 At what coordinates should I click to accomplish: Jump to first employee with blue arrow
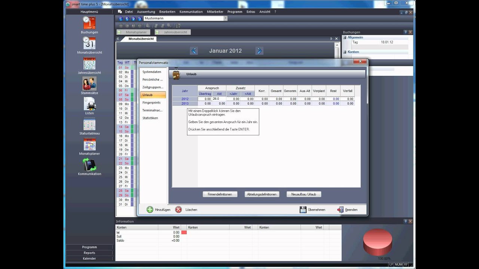tap(121, 18)
